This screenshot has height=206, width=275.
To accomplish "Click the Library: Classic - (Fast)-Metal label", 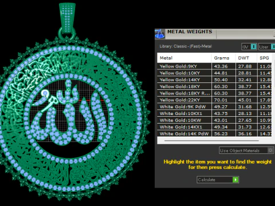I will tap(186, 46).
